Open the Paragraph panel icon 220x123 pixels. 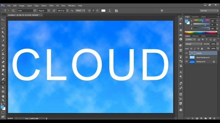181,77
